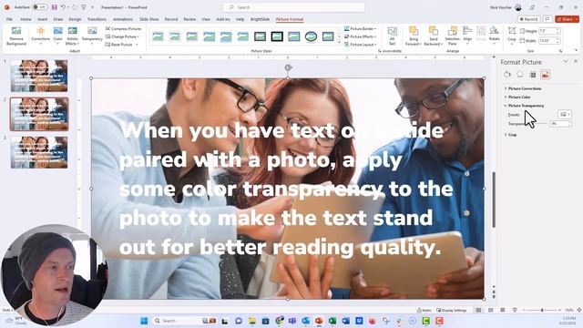Open the Picture Effects dropdown
Viewport: 583px width, 328px height.
click(361, 36)
